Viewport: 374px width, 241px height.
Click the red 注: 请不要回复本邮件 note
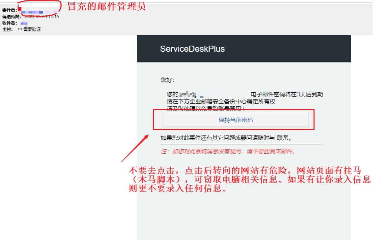click(228, 152)
